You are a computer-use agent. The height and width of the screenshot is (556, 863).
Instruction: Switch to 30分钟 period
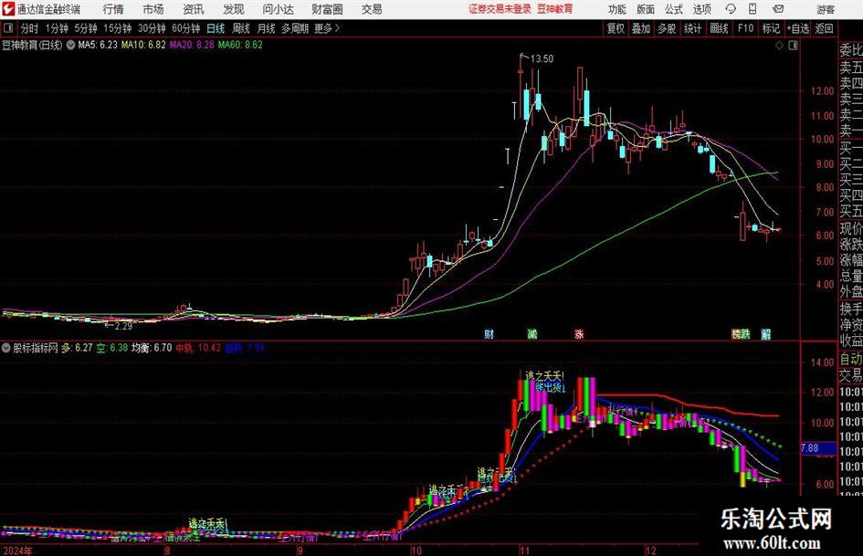pyautogui.click(x=152, y=28)
